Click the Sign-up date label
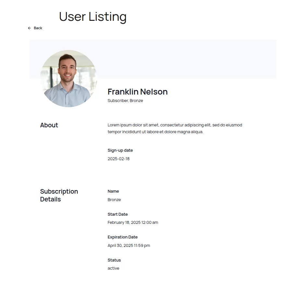This screenshot has height=282, width=291. click(x=120, y=150)
